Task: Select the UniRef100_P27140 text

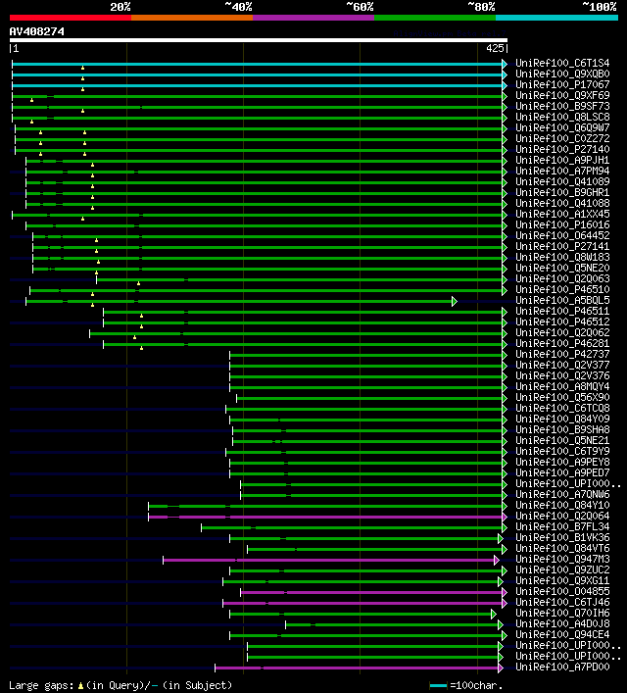Action: 562,149
